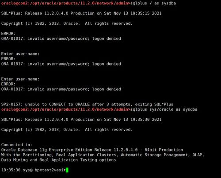221x178 pixels.
Task: Click the third ORA-01017 logon denied line
Action: (61, 89)
